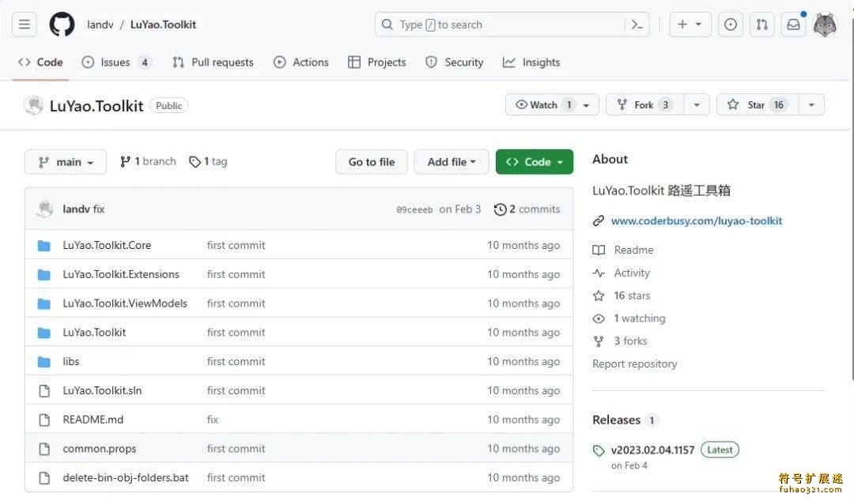The height and width of the screenshot is (501, 854).
Task: Expand the Fork options dropdown arrow
Action: click(697, 104)
